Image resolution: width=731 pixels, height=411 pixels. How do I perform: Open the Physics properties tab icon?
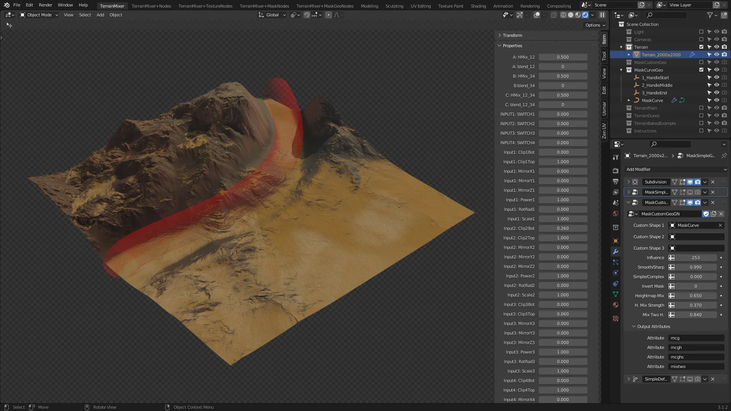[616, 273]
